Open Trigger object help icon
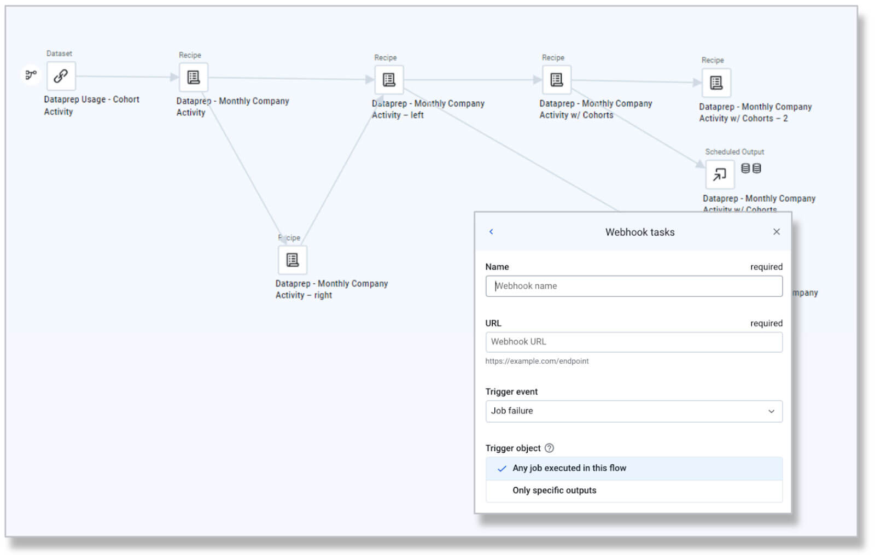The height and width of the screenshot is (555, 875). coord(550,448)
